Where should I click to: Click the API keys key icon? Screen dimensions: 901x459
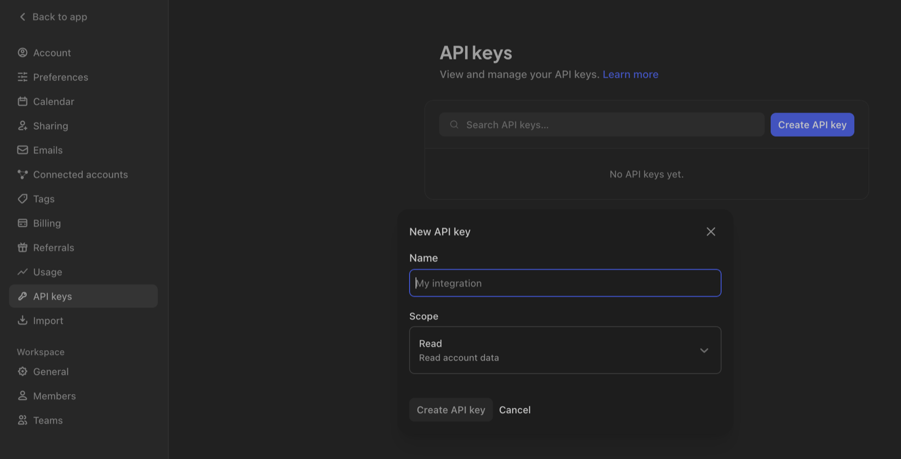coord(23,296)
